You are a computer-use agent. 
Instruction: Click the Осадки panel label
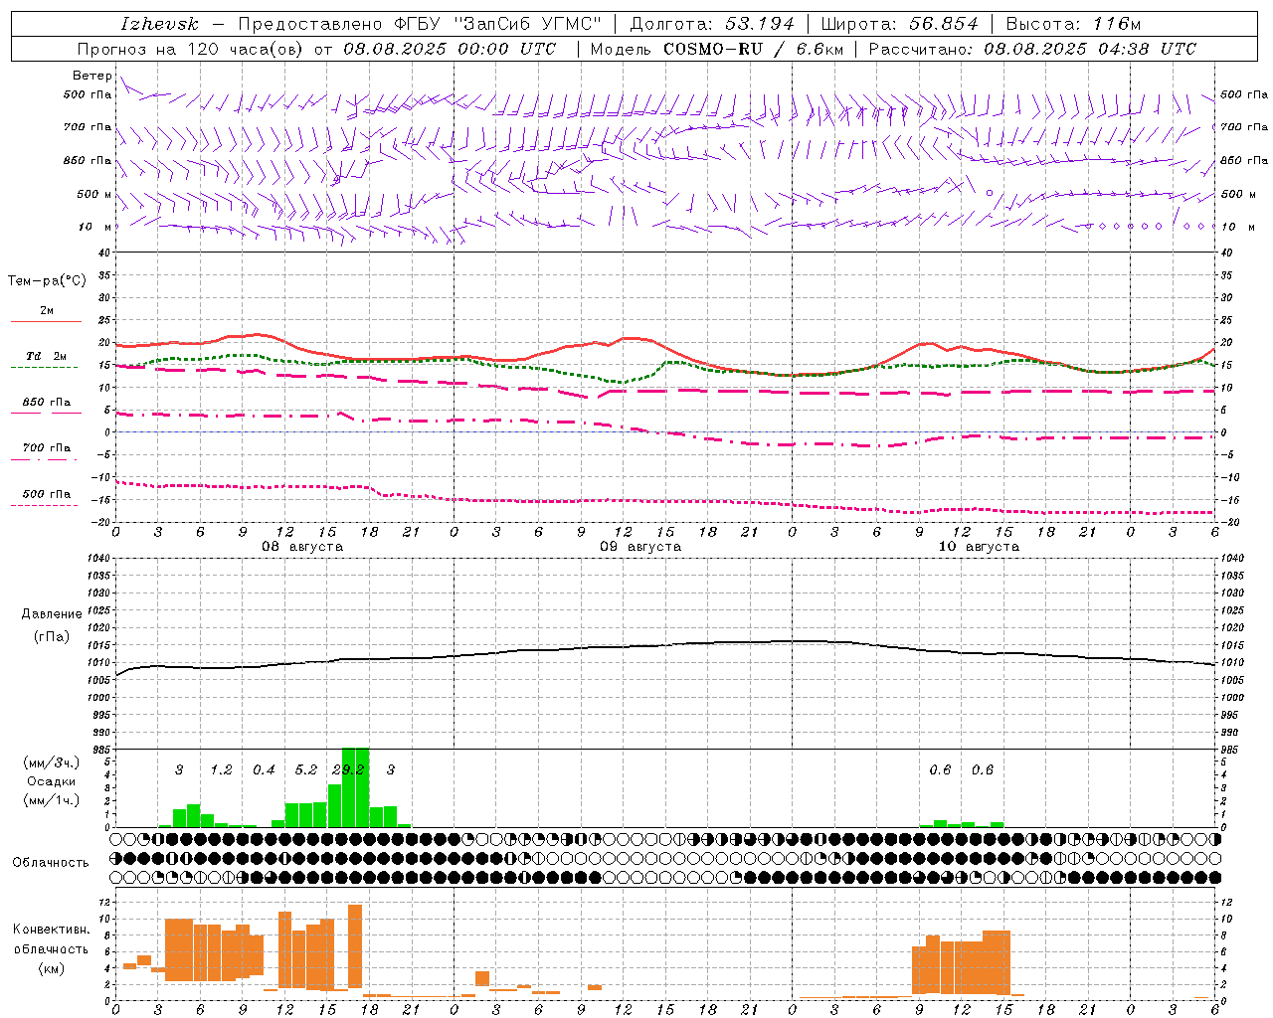click(x=52, y=781)
